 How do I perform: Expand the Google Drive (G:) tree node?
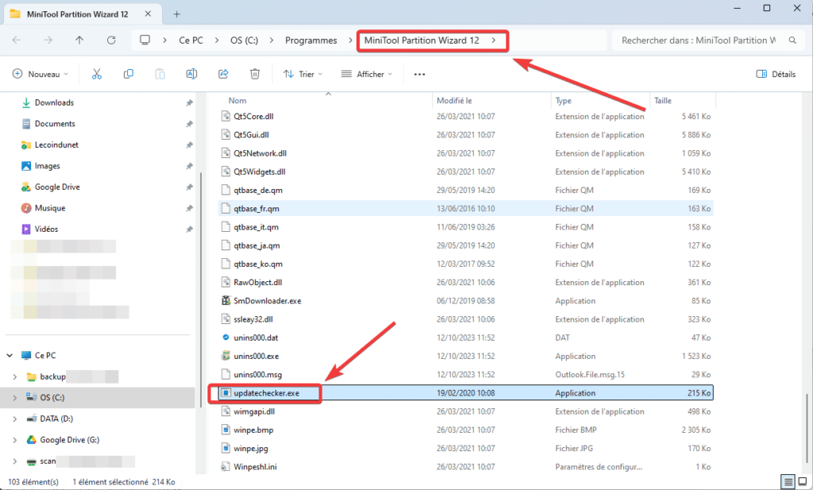pyautogui.click(x=14, y=440)
